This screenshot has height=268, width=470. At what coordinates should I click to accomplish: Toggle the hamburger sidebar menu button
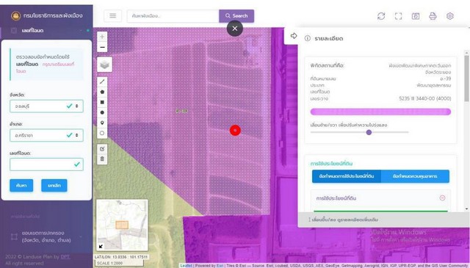click(x=112, y=15)
